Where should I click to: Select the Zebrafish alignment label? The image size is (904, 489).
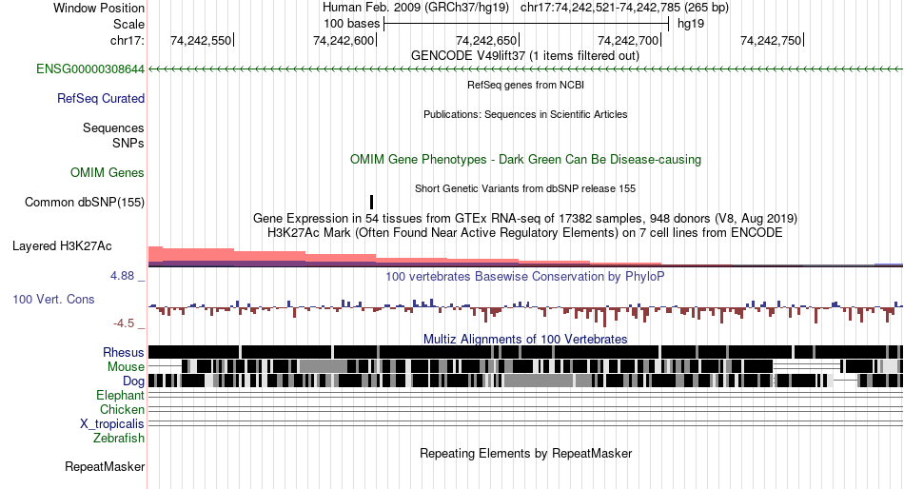[x=119, y=439]
